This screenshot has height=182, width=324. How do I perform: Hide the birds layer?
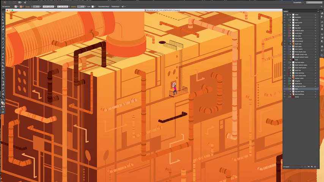(285, 20)
